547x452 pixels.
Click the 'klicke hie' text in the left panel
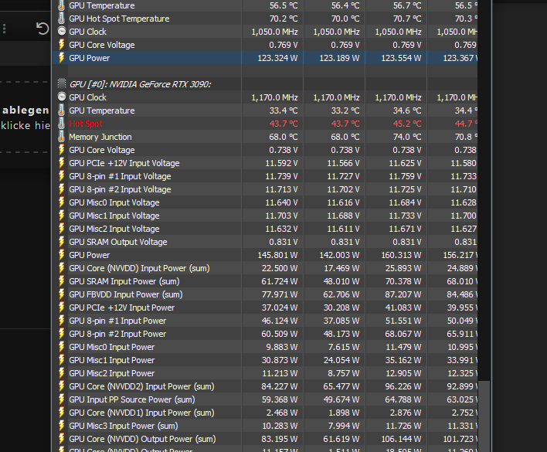[x=25, y=125]
